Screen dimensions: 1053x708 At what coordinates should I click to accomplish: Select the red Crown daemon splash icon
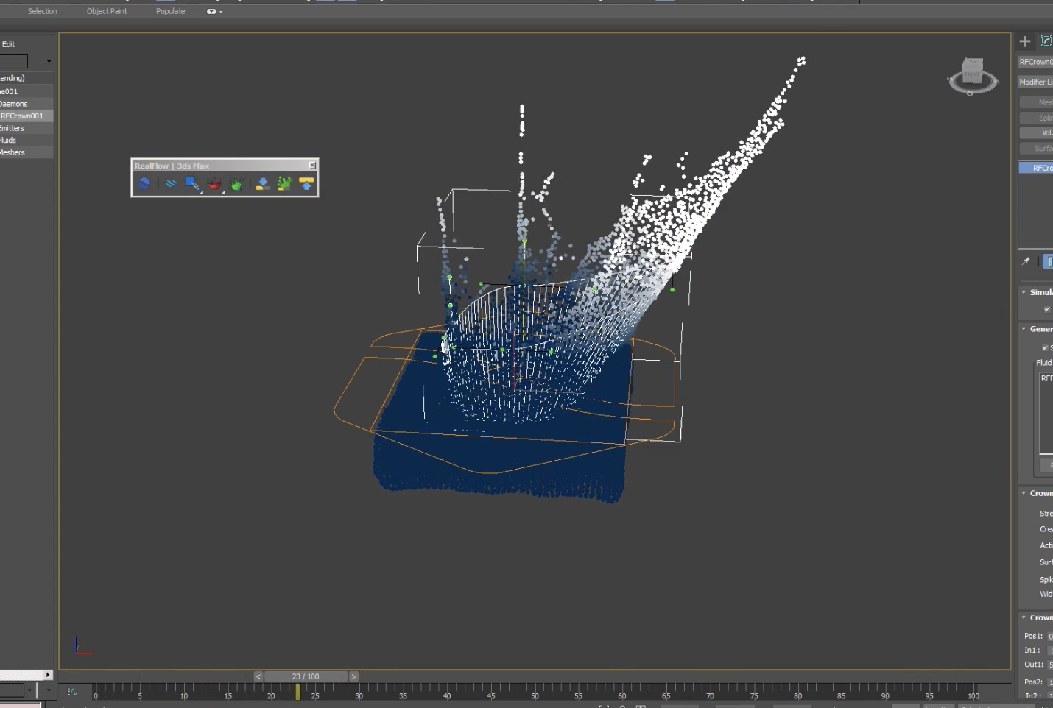(x=214, y=183)
